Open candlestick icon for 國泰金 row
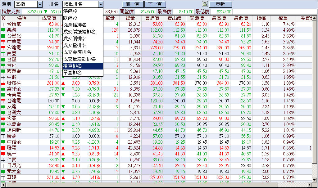 3,71
